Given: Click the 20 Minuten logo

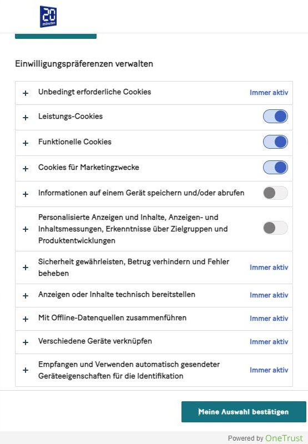Looking at the screenshot, I should [48, 17].
